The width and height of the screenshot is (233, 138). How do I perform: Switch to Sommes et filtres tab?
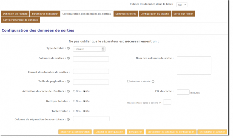pyautogui.click(x=126, y=14)
